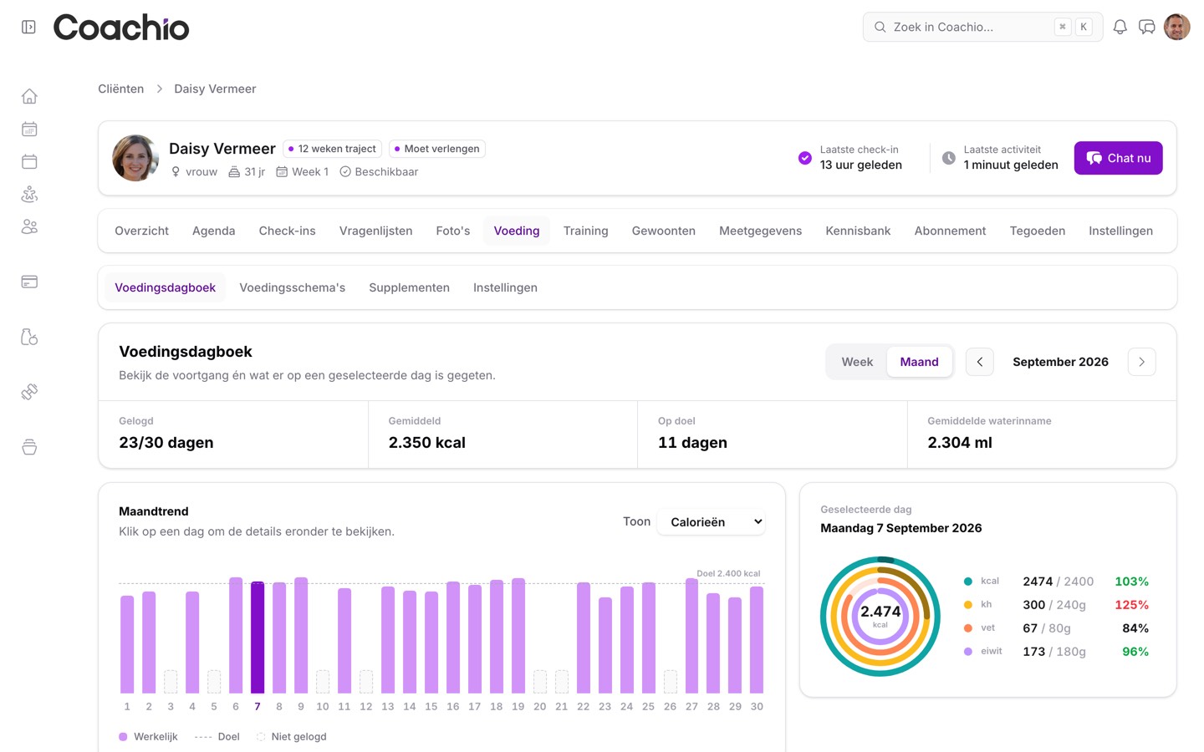Focus the 'Zoek in Coachio...' search field

(982, 27)
